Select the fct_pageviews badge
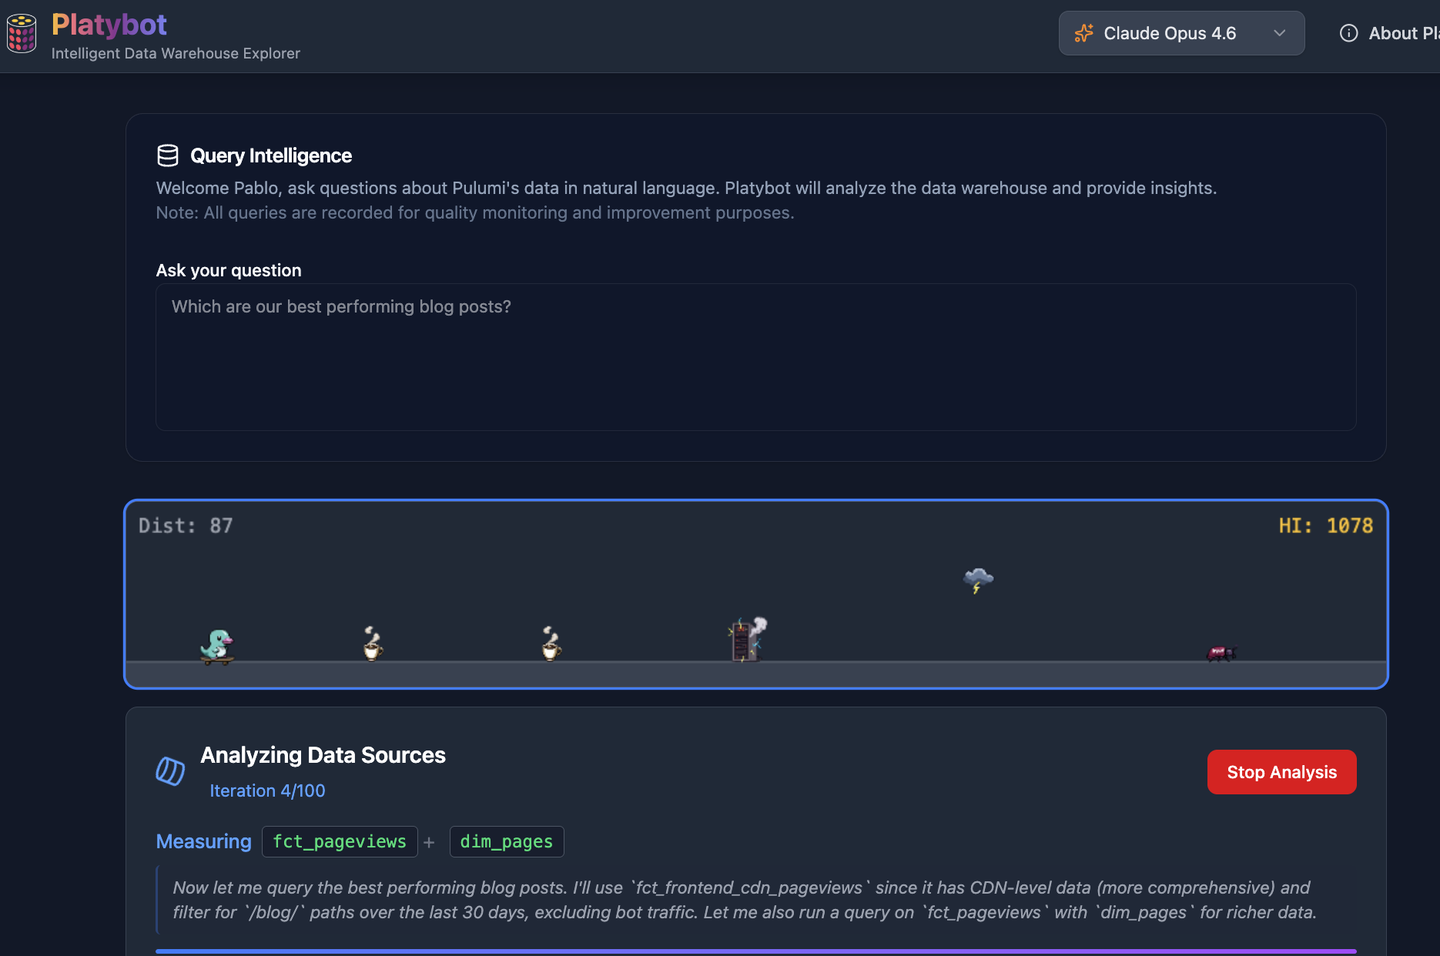 (340, 841)
